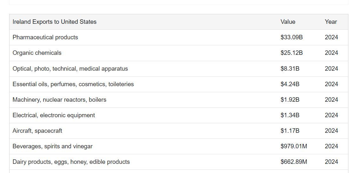This screenshot has height=173, width=349.
Task: Select the $4.24B value cell
Action: [290, 84]
